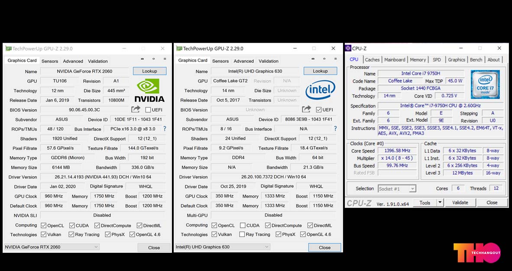Switch to Validation tab in NVIDIA GPU-Z window
The width and height of the screenshot is (512, 271).
[97, 61]
